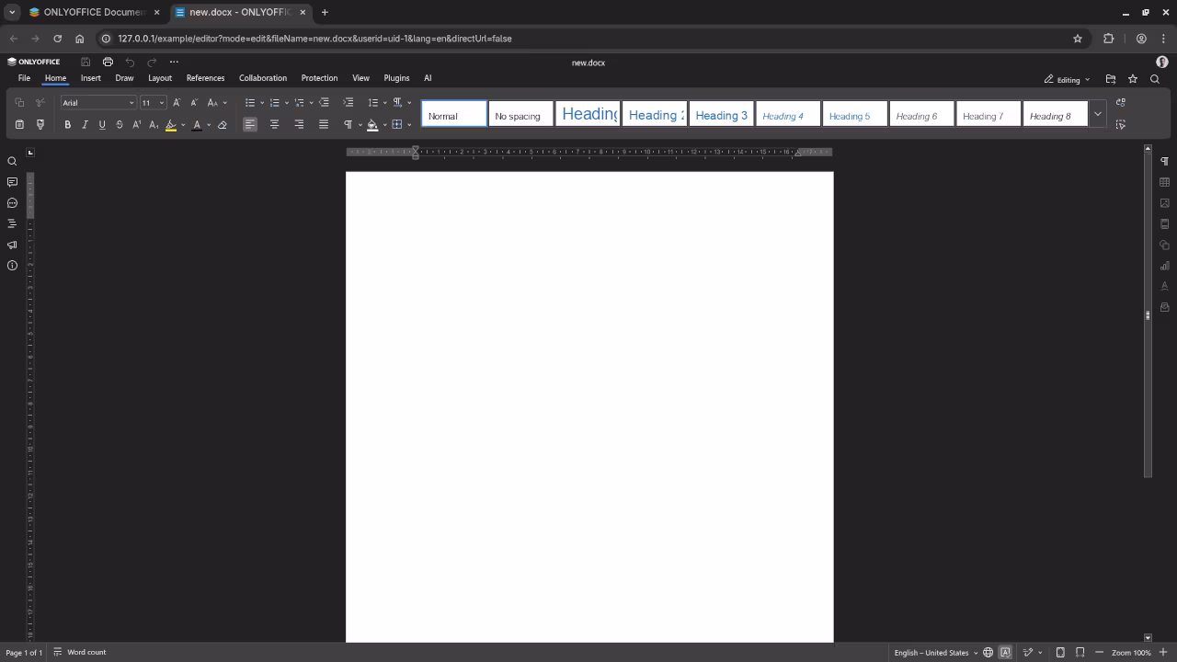
Task: Open the search panel on the left
Action: click(12, 161)
